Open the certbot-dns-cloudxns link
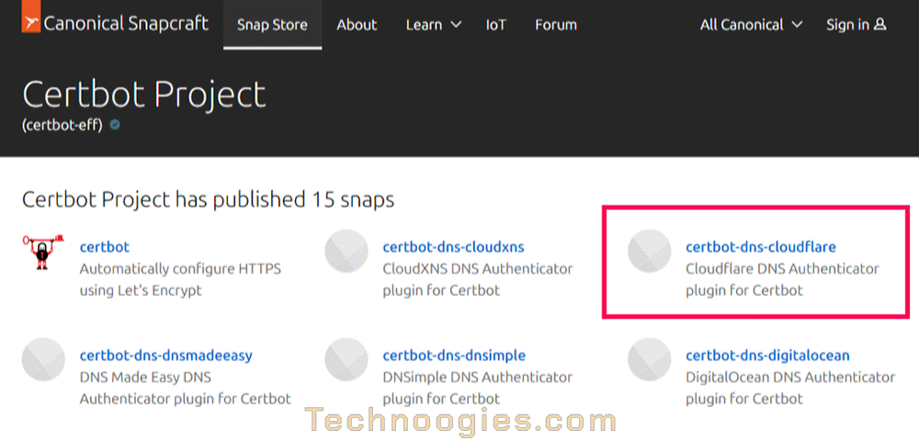The width and height of the screenshot is (919, 441). tap(454, 247)
